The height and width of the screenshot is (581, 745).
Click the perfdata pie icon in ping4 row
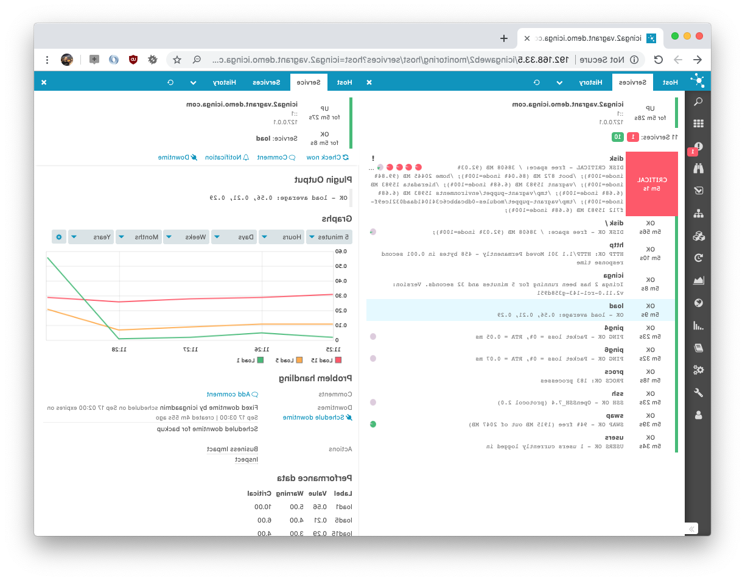click(x=373, y=336)
